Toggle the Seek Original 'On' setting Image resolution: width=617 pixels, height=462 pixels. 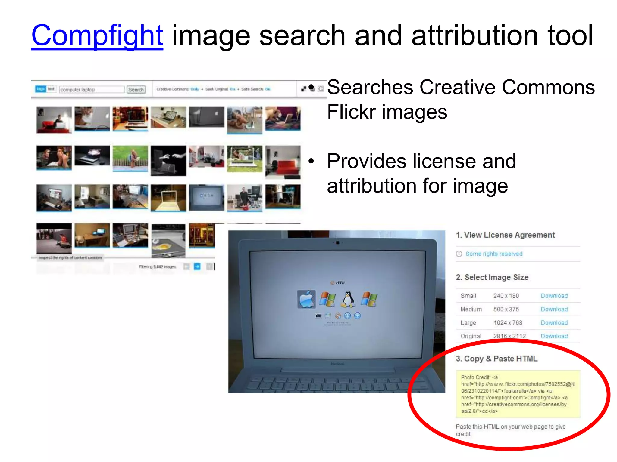[232, 89]
